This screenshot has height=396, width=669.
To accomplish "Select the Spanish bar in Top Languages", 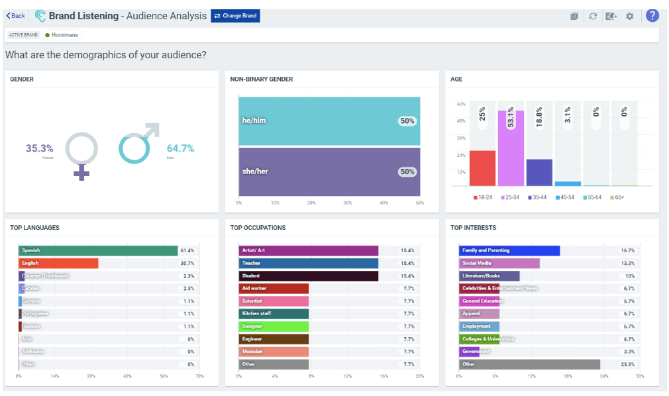I will coord(98,250).
